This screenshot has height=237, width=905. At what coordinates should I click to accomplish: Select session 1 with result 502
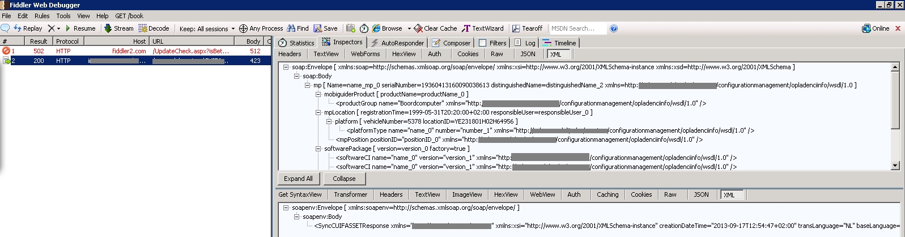click(136, 51)
